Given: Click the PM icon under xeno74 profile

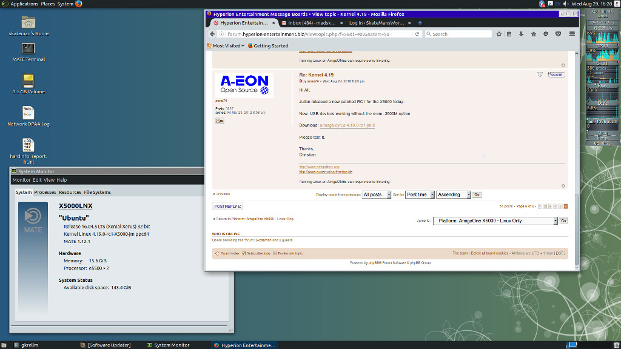Looking at the screenshot, I should (x=220, y=121).
